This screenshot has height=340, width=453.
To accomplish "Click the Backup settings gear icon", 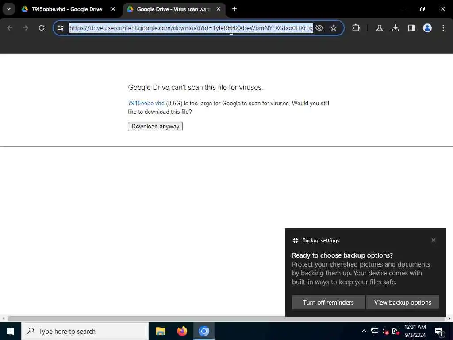I will click(x=295, y=240).
